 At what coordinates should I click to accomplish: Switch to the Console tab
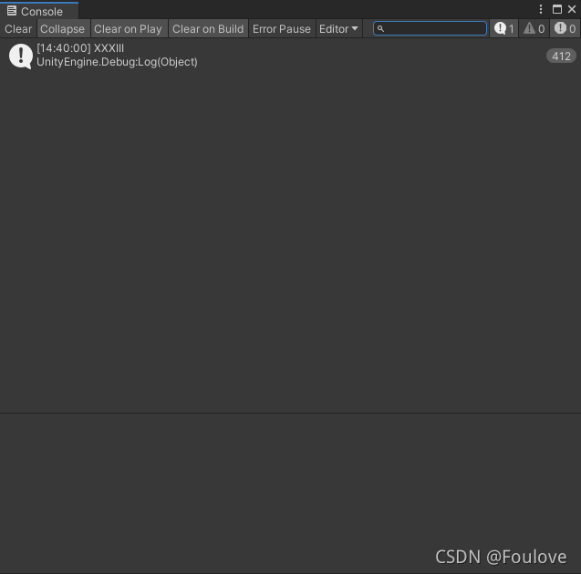click(39, 11)
